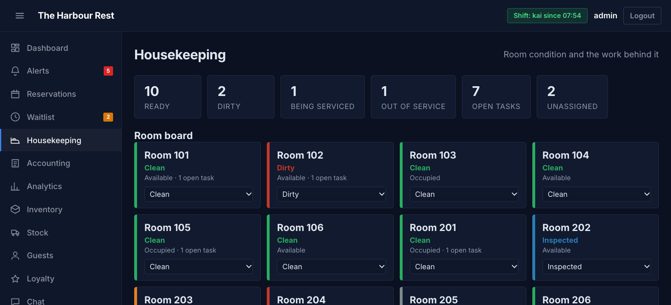Open Room 104 status dropdown
This screenshot has width=671, height=305.
point(597,194)
